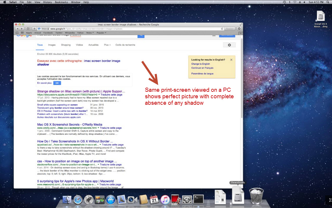
Task: Reload the page using the refresh icon
Action: tap(222, 29)
